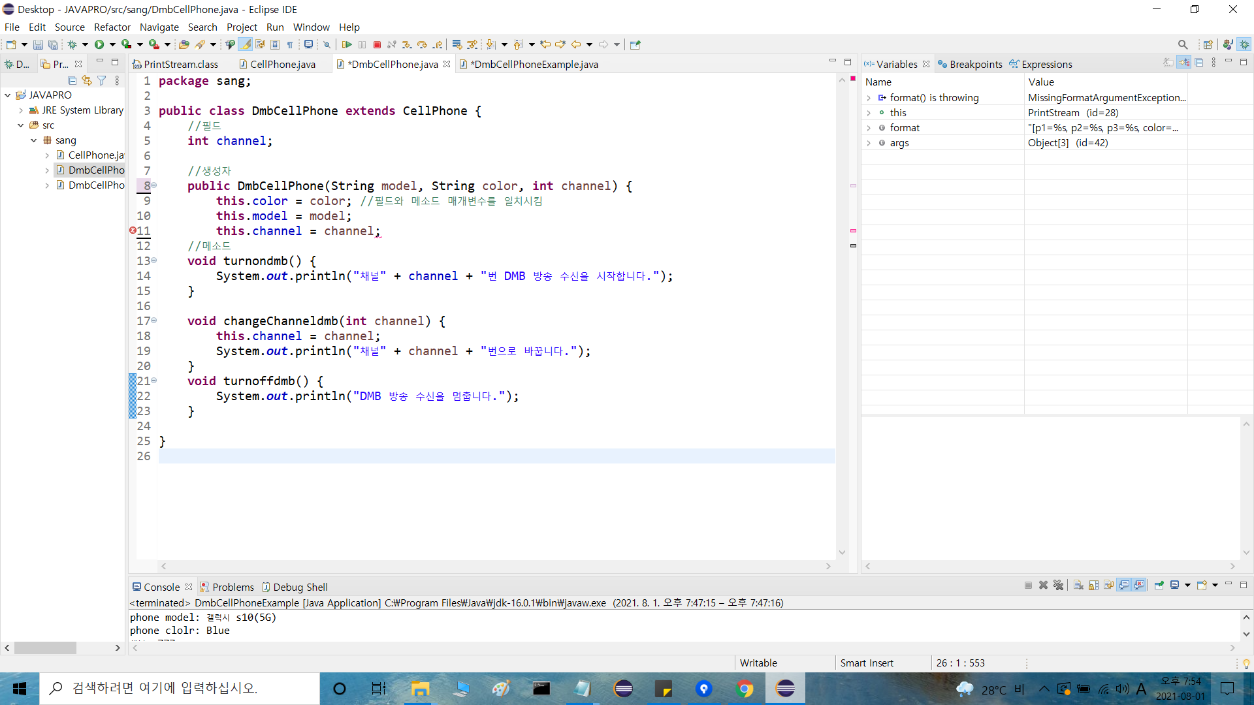Click the horizontal scrollbar of Package Explorer

pos(46,648)
